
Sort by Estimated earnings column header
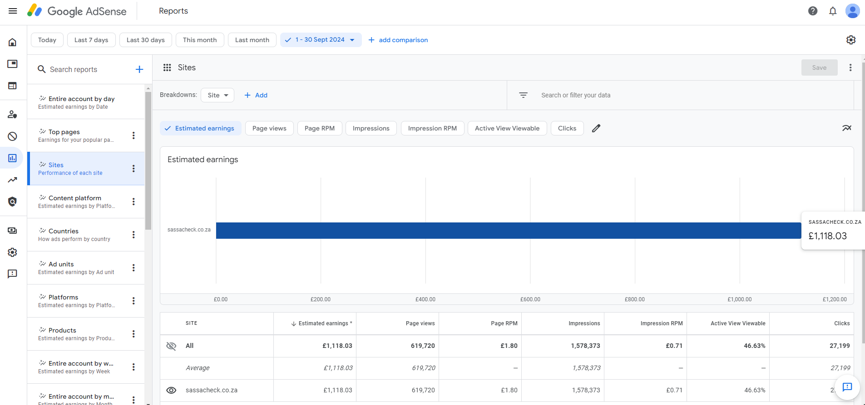tap(321, 323)
